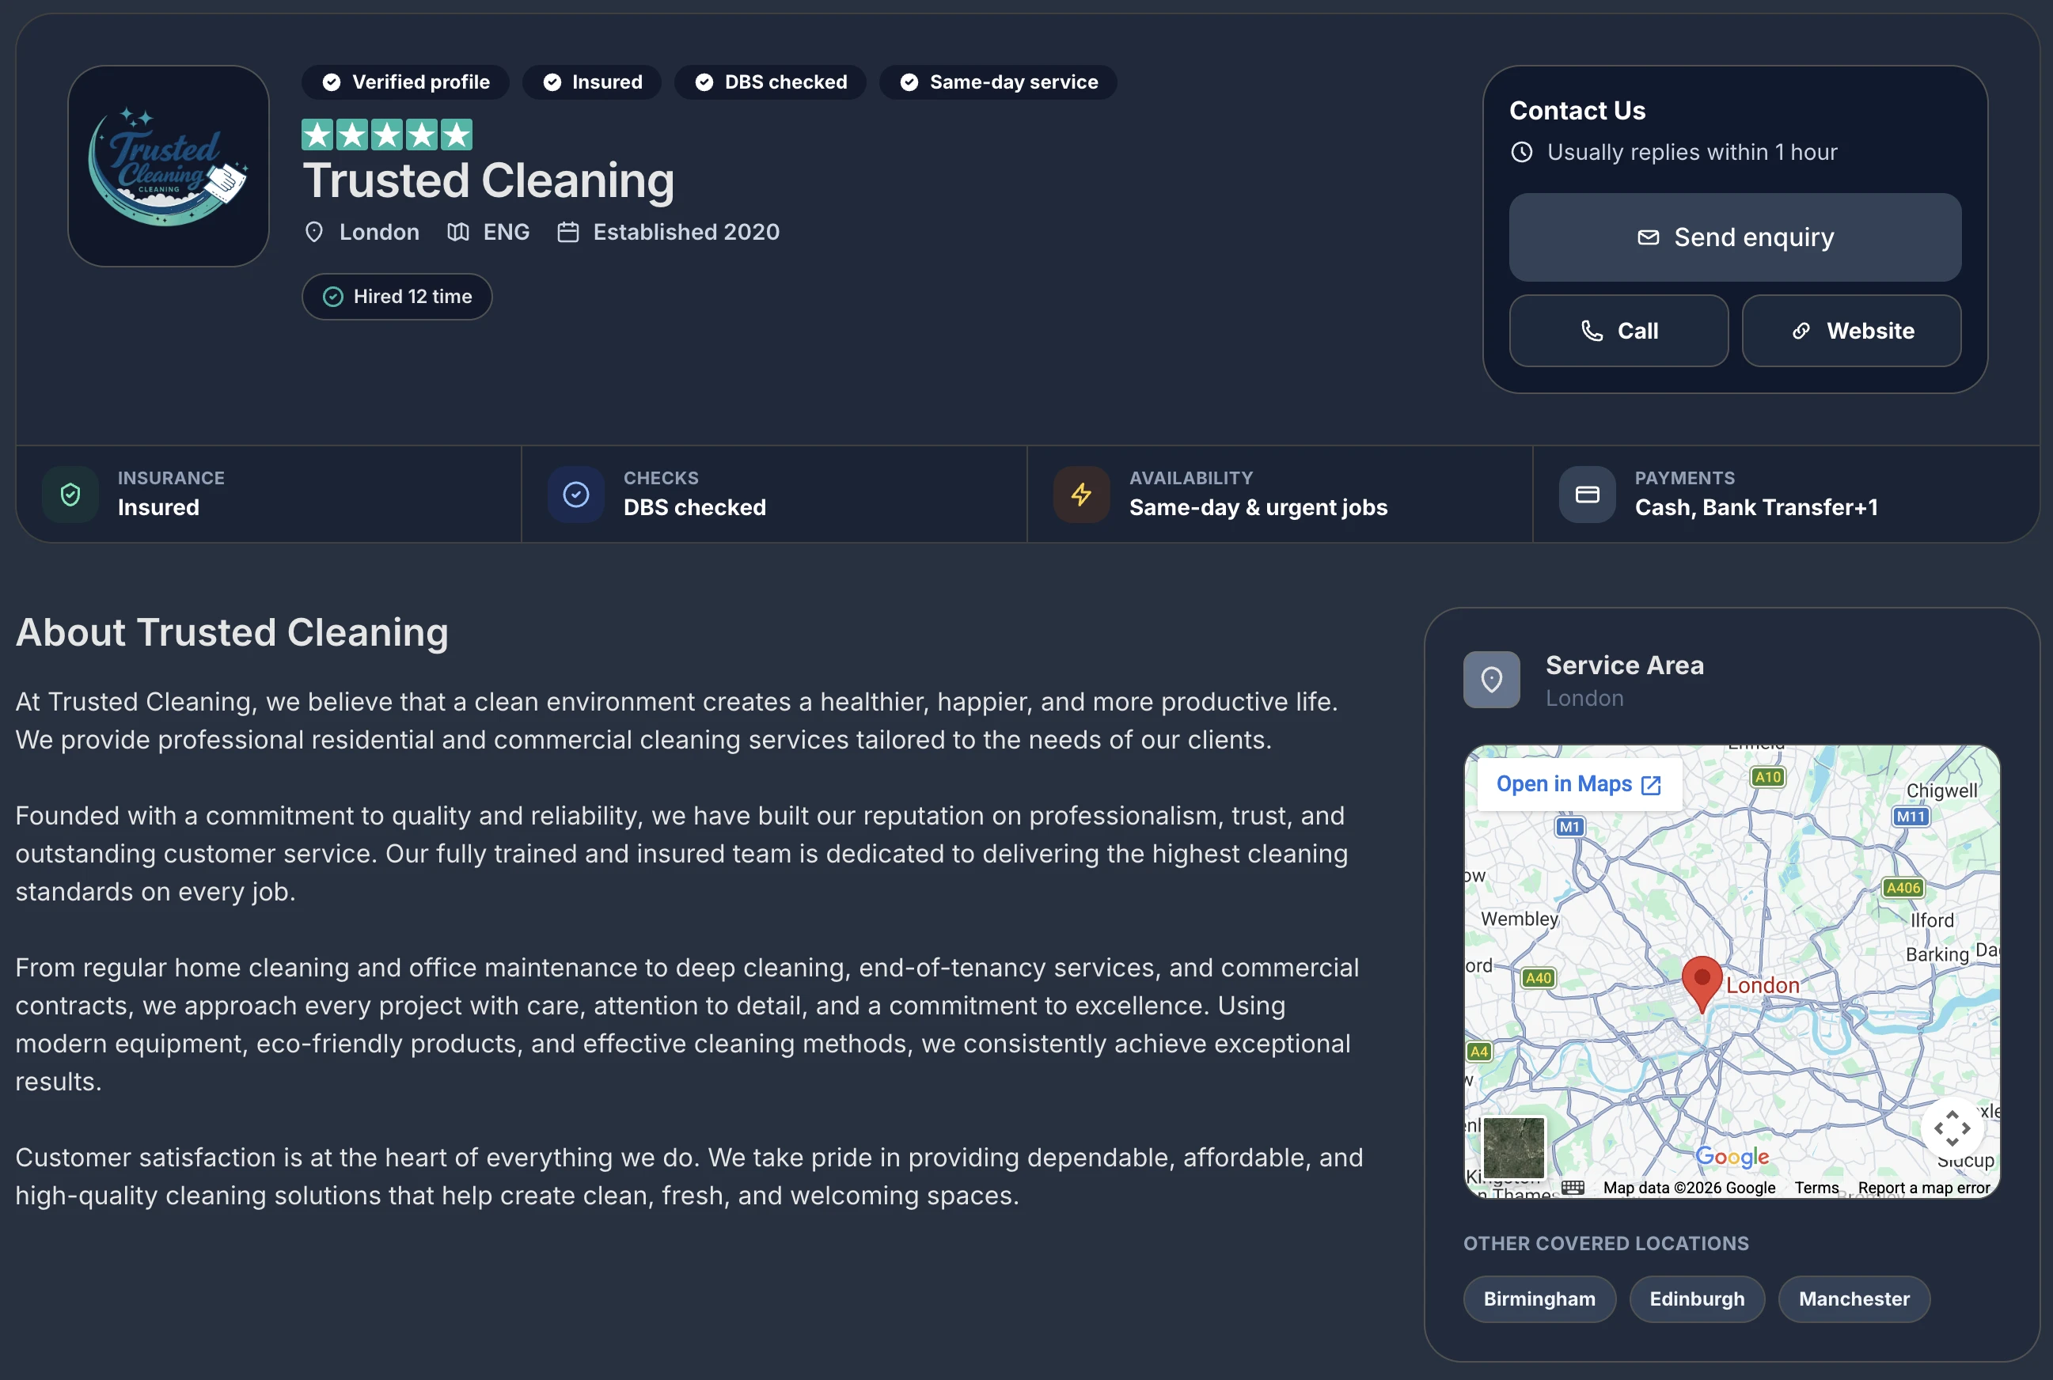The image size is (2053, 1380).
Task: Click the Service Area pin icon
Action: point(1492,680)
